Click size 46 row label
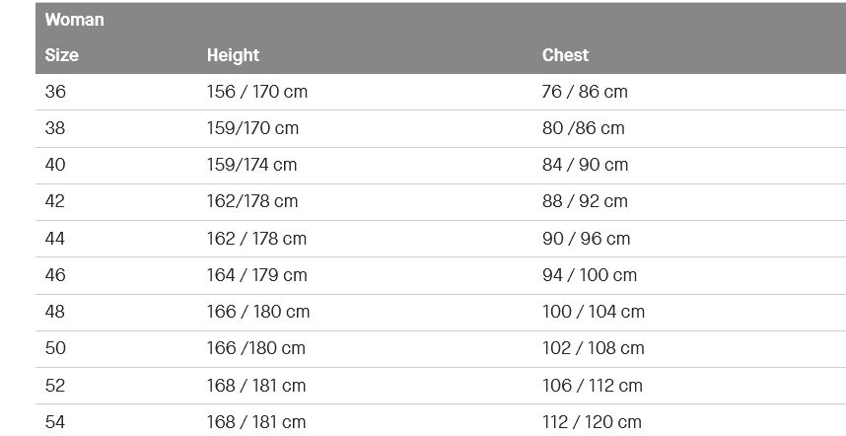The height and width of the screenshot is (436, 846). [55, 275]
